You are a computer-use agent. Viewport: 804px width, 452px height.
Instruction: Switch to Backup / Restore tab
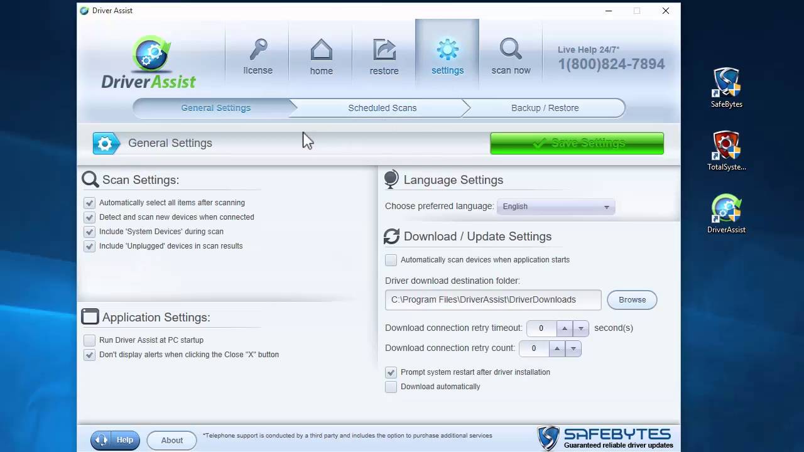coord(545,108)
